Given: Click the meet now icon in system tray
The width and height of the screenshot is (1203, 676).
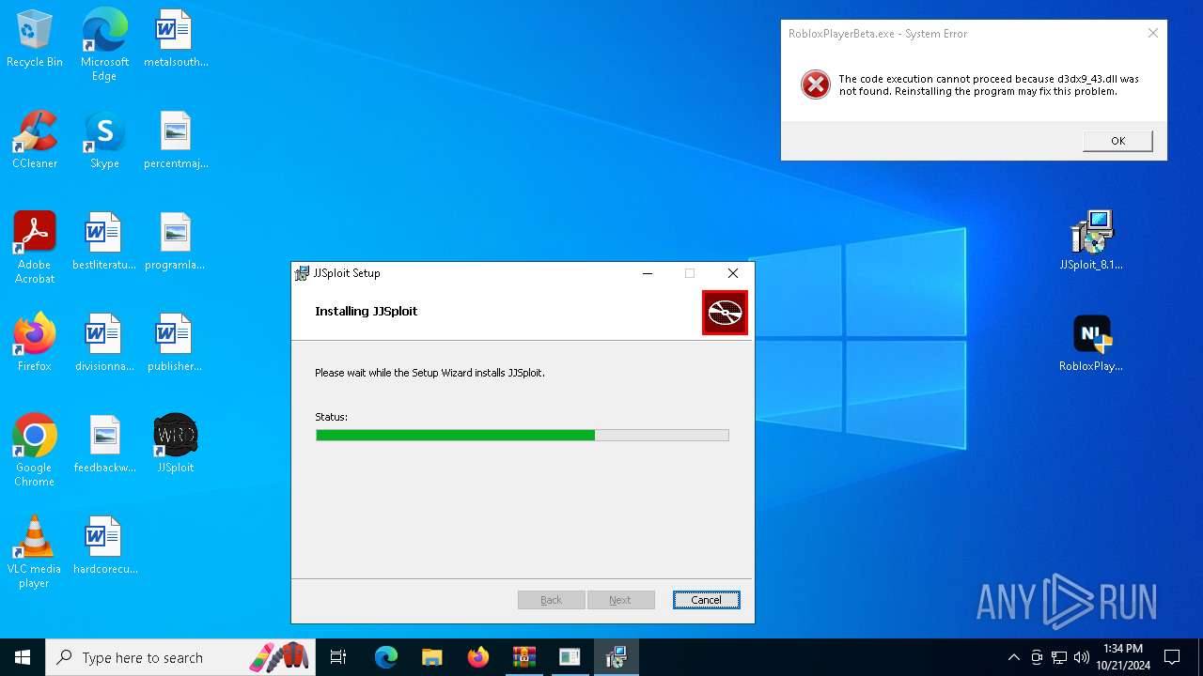Looking at the screenshot, I should 1037,657.
